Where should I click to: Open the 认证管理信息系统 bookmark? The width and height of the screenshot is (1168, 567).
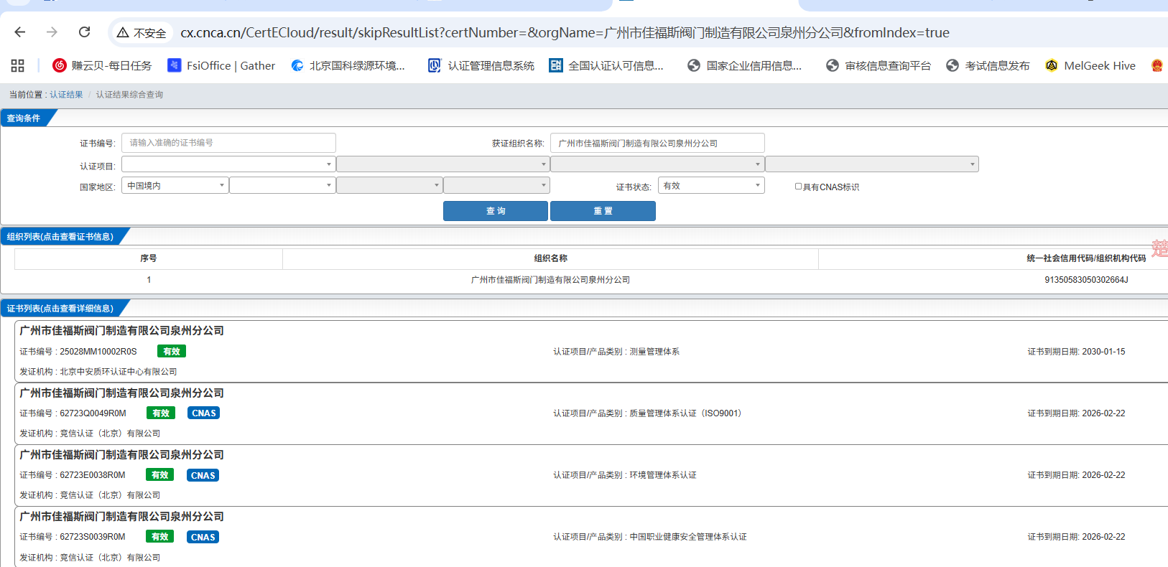481,65
